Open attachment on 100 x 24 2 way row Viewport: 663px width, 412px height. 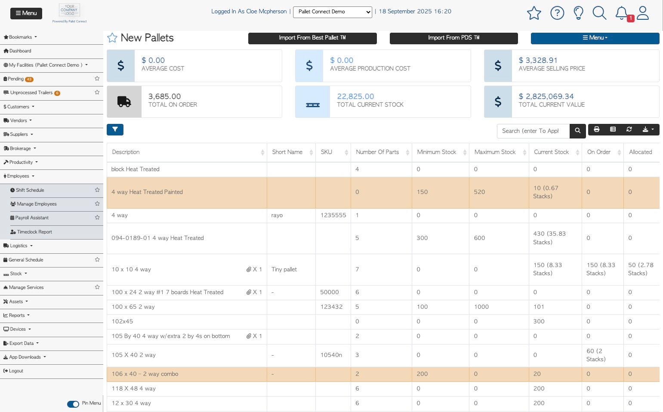[x=249, y=292]
